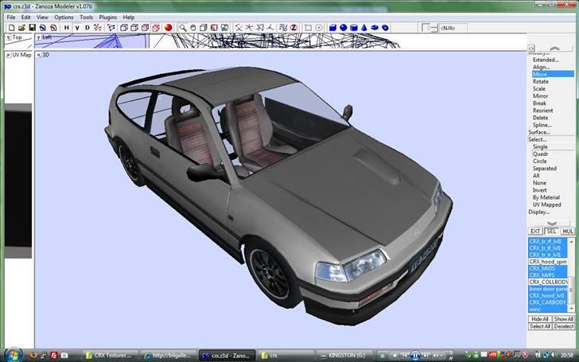
Task: Expand the Display... category
Action: pyautogui.click(x=538, y=212)
